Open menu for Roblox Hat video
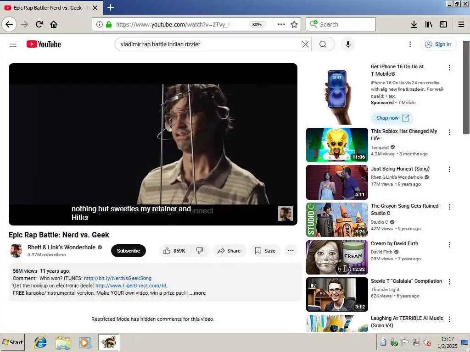The width and height of the screenshot is (470, 352). (449, 132)
